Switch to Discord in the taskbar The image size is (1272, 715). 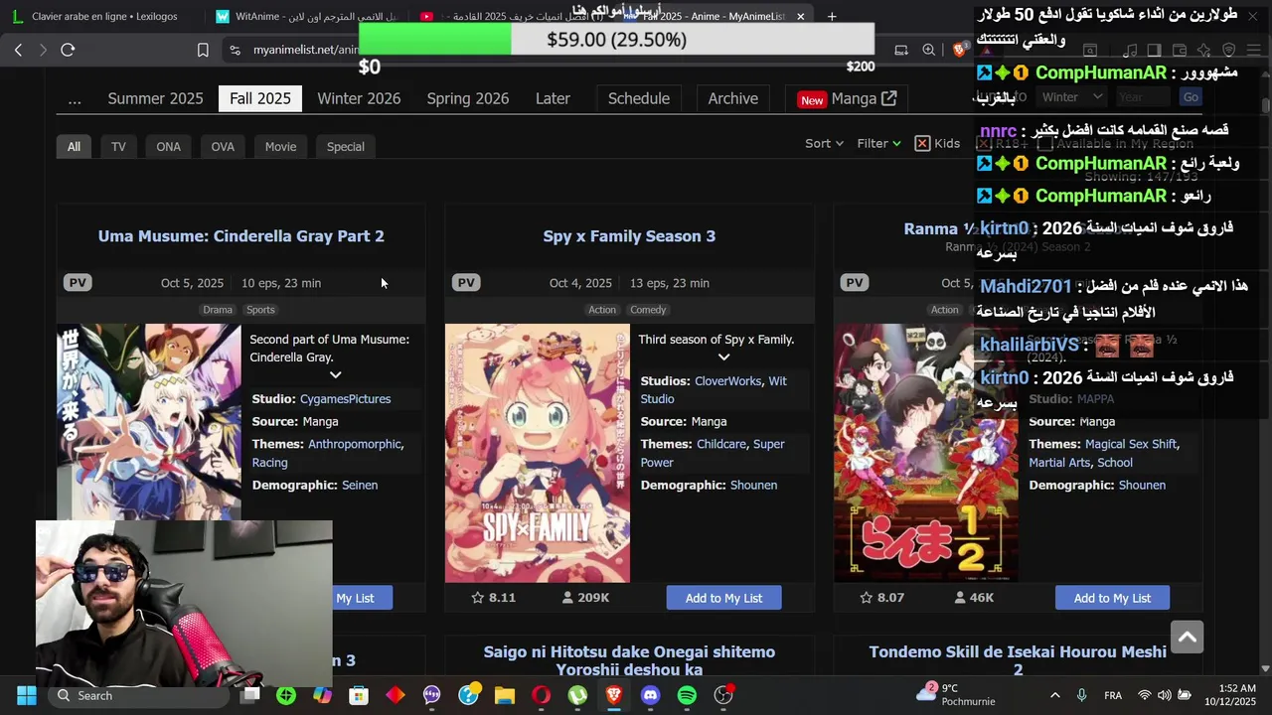pyautogui.click(x=650, y=695)
